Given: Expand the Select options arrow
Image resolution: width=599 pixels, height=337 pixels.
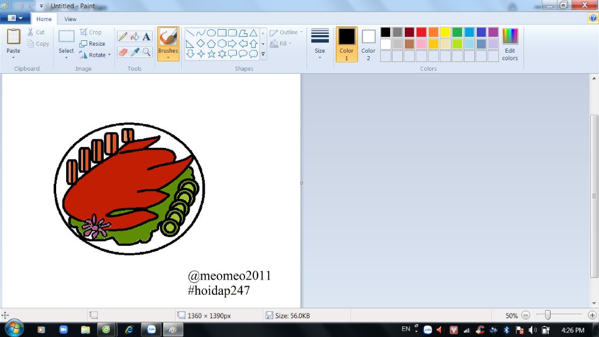Looking at the screenshot, I should tap(66, 58).
